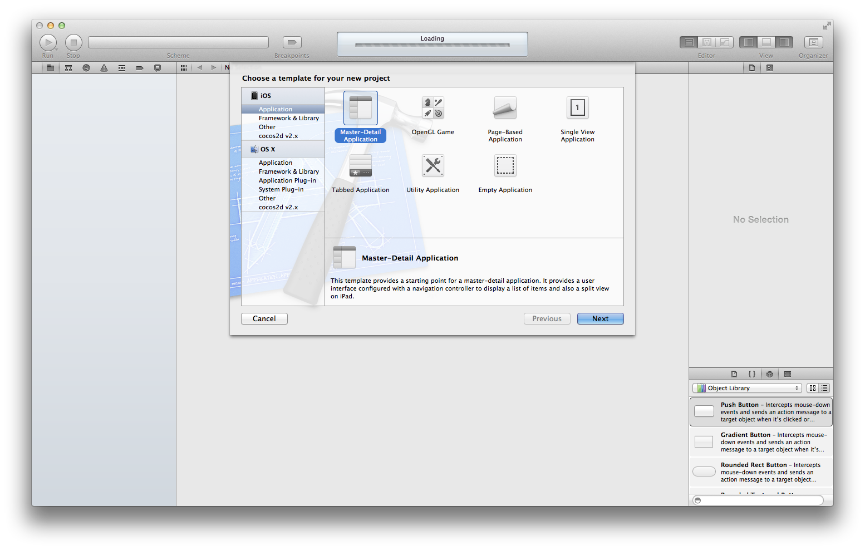865x550 pixels.
Task: Show the File Template library
Action: [x=734, y=374]
